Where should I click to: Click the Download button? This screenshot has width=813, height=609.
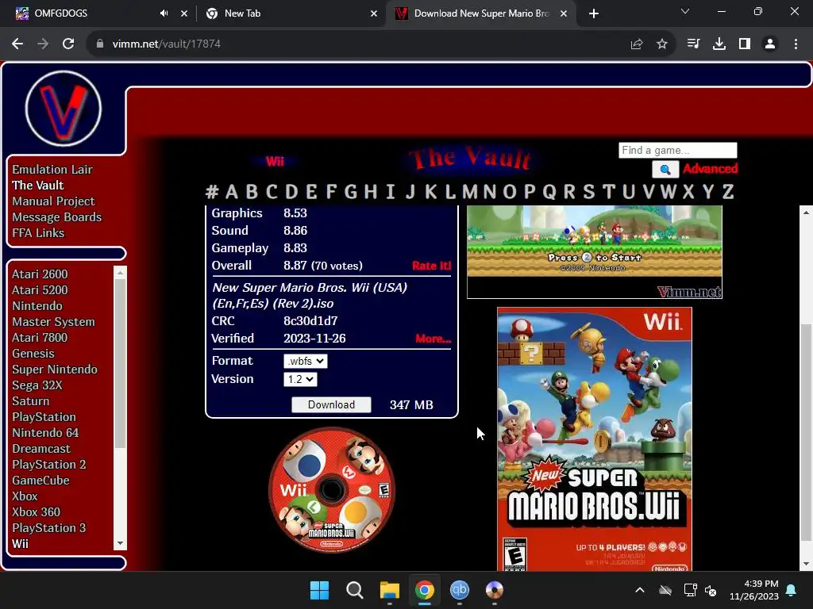coord(331,405)
